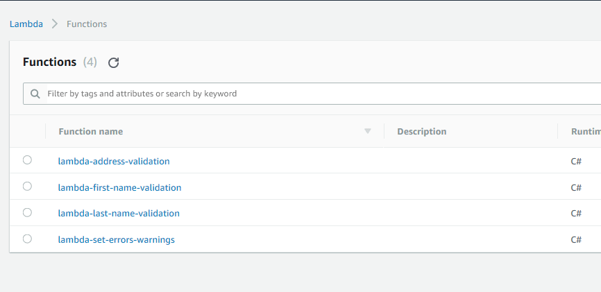
Task: Go to Lambda in the breadcrumb
Action: (26, 24)
